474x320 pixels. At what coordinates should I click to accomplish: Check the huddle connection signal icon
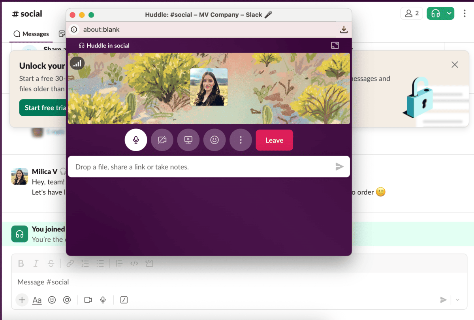tap(77, 62)
